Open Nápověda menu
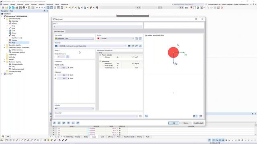Image resolution: width=257 pixels, height=144 pixels. click(x=65, y=4)
